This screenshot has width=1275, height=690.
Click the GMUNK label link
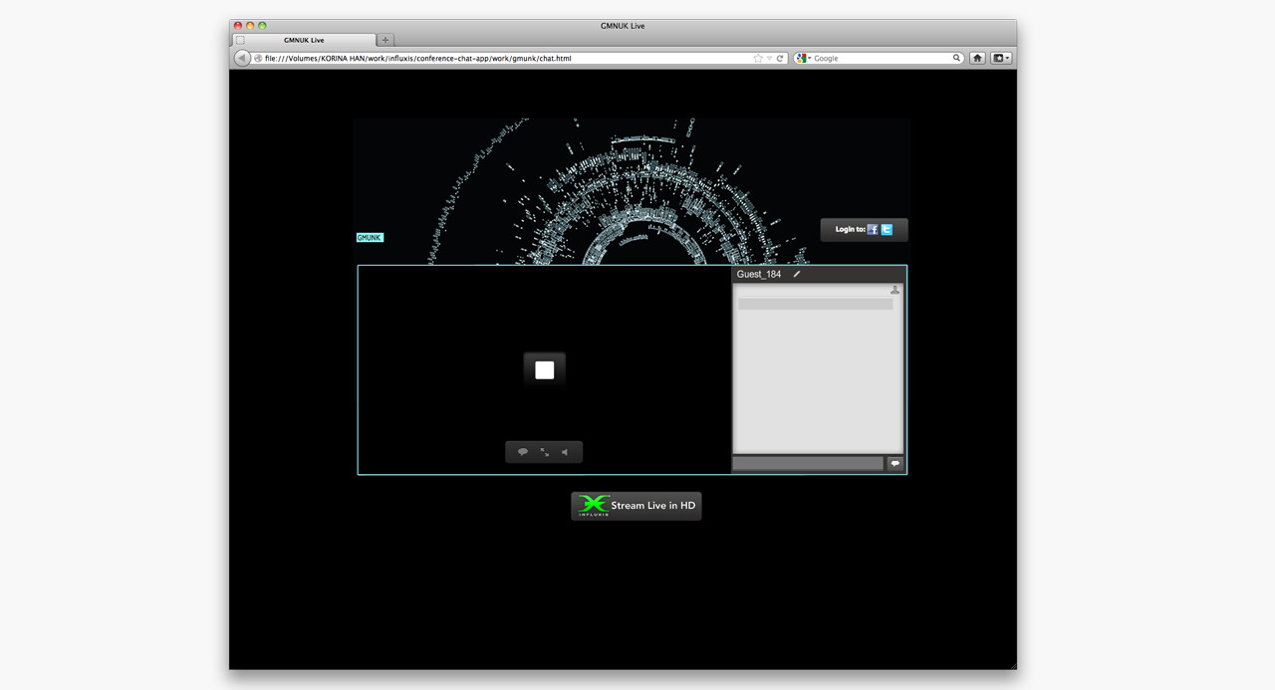pos(370,238)
